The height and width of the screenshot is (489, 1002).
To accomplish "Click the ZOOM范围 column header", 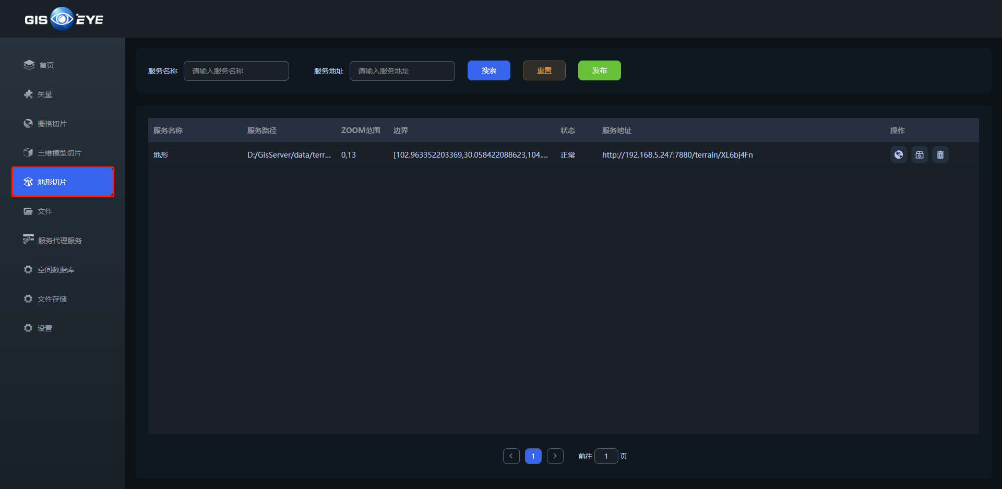I will pyautogui.click(x=361, y=130).
